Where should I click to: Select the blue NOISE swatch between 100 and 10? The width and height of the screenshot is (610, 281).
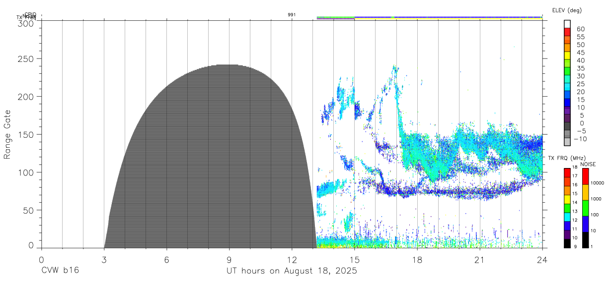(x=585, y=224)
